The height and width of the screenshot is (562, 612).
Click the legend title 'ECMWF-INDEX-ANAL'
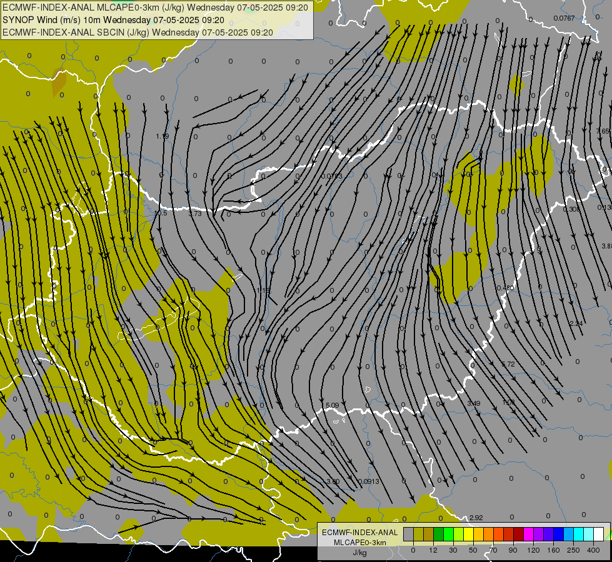(359, 533)
